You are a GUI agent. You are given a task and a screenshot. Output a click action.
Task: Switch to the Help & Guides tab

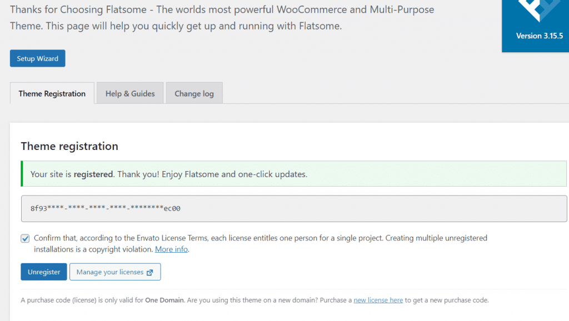pos(130,93)
